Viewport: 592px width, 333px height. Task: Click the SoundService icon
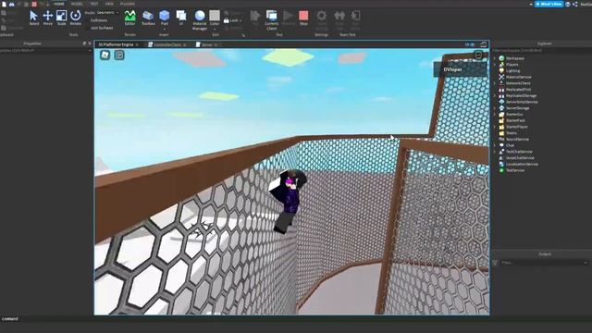[501, 139]
